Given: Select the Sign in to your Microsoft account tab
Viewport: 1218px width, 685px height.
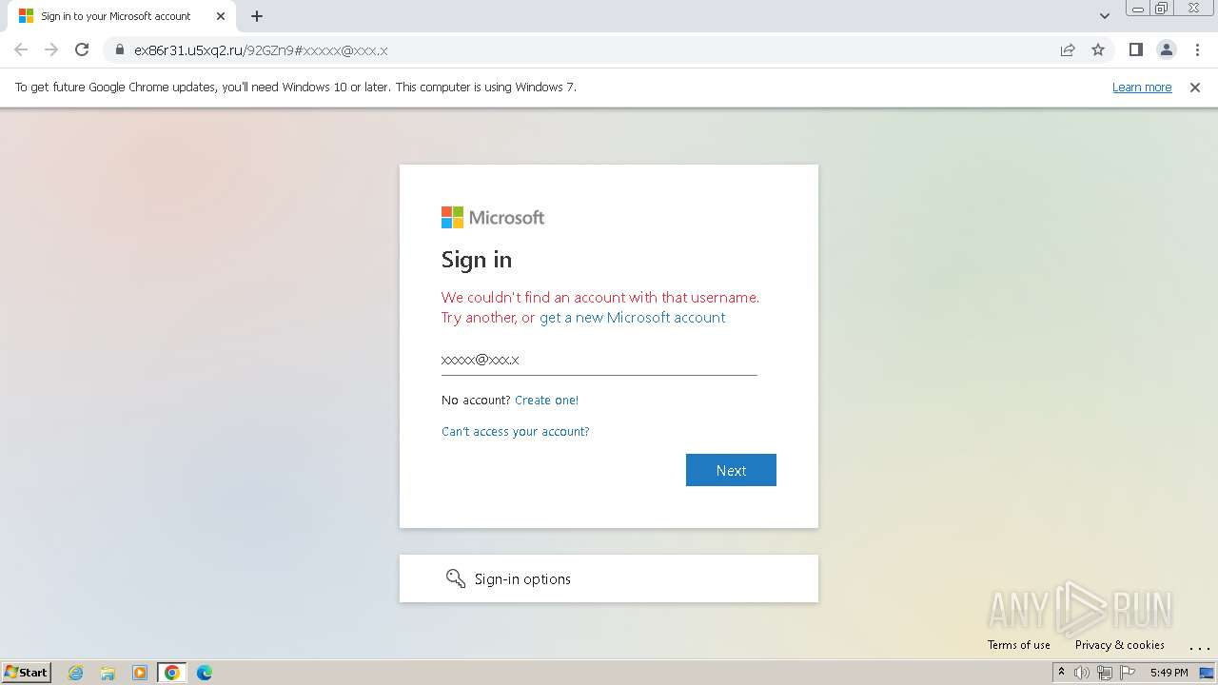Looking at the screenshot, I should click(x=122, y=16).
